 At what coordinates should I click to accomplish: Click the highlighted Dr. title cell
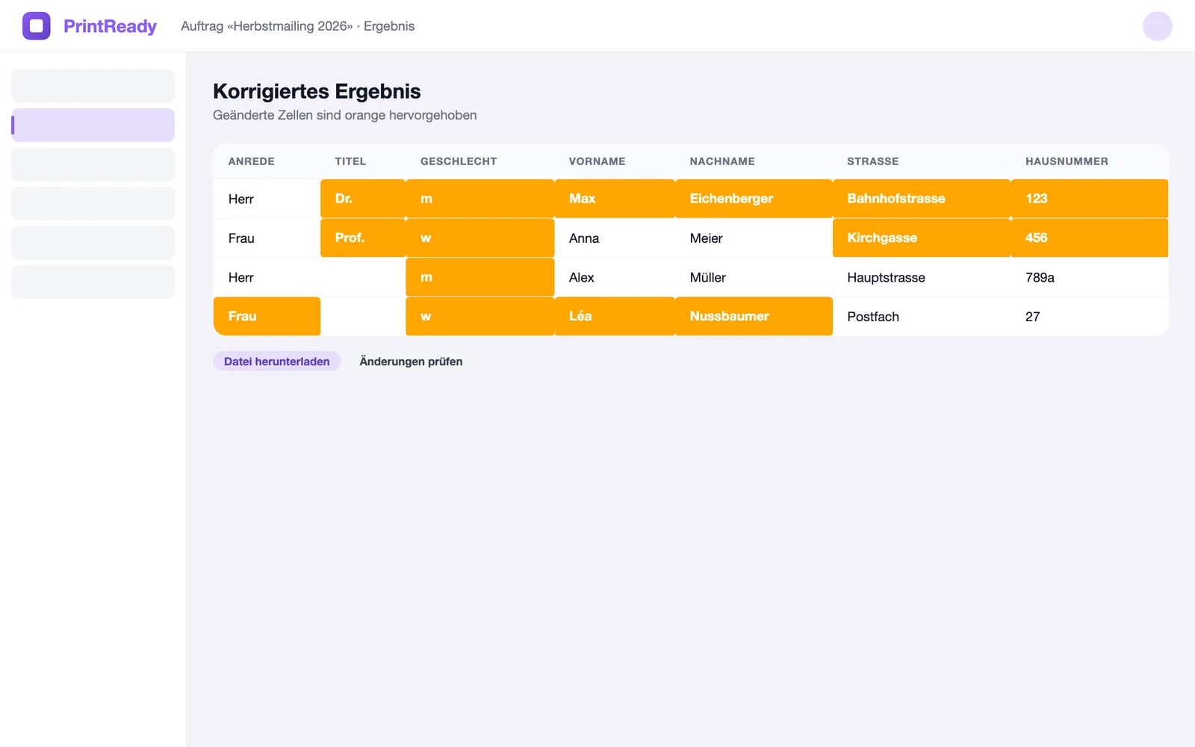click(x=363, y=199)
